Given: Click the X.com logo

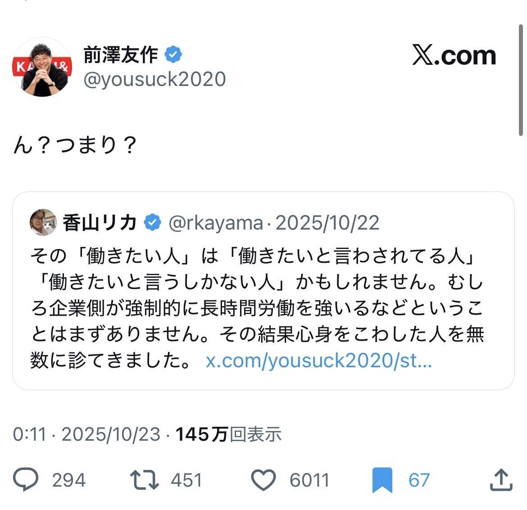Looking at the screenshot, I should pos(454,55).
